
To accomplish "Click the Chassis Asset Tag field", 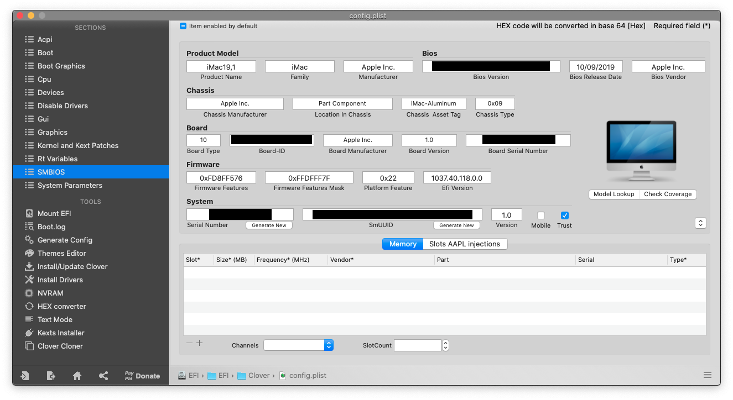I will tap(434, 103).
